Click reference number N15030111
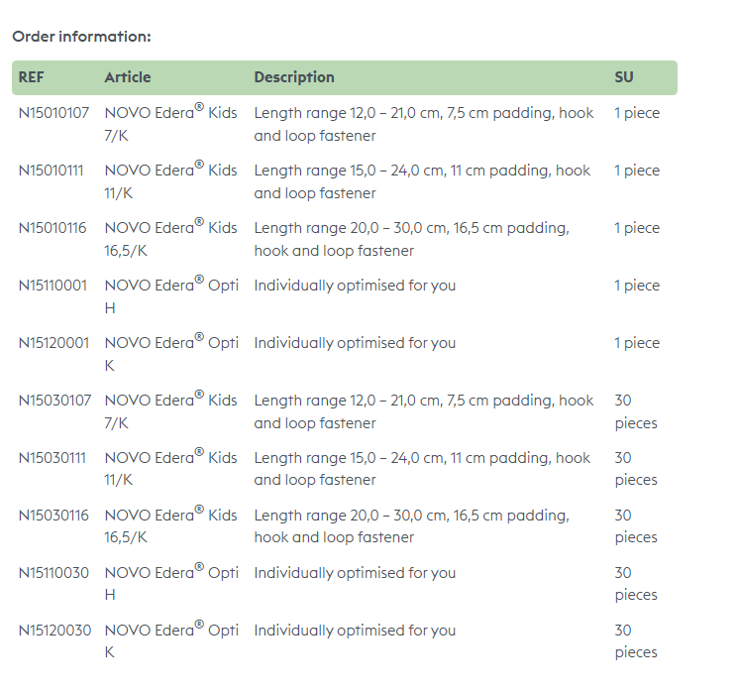 tap(53, 458)
